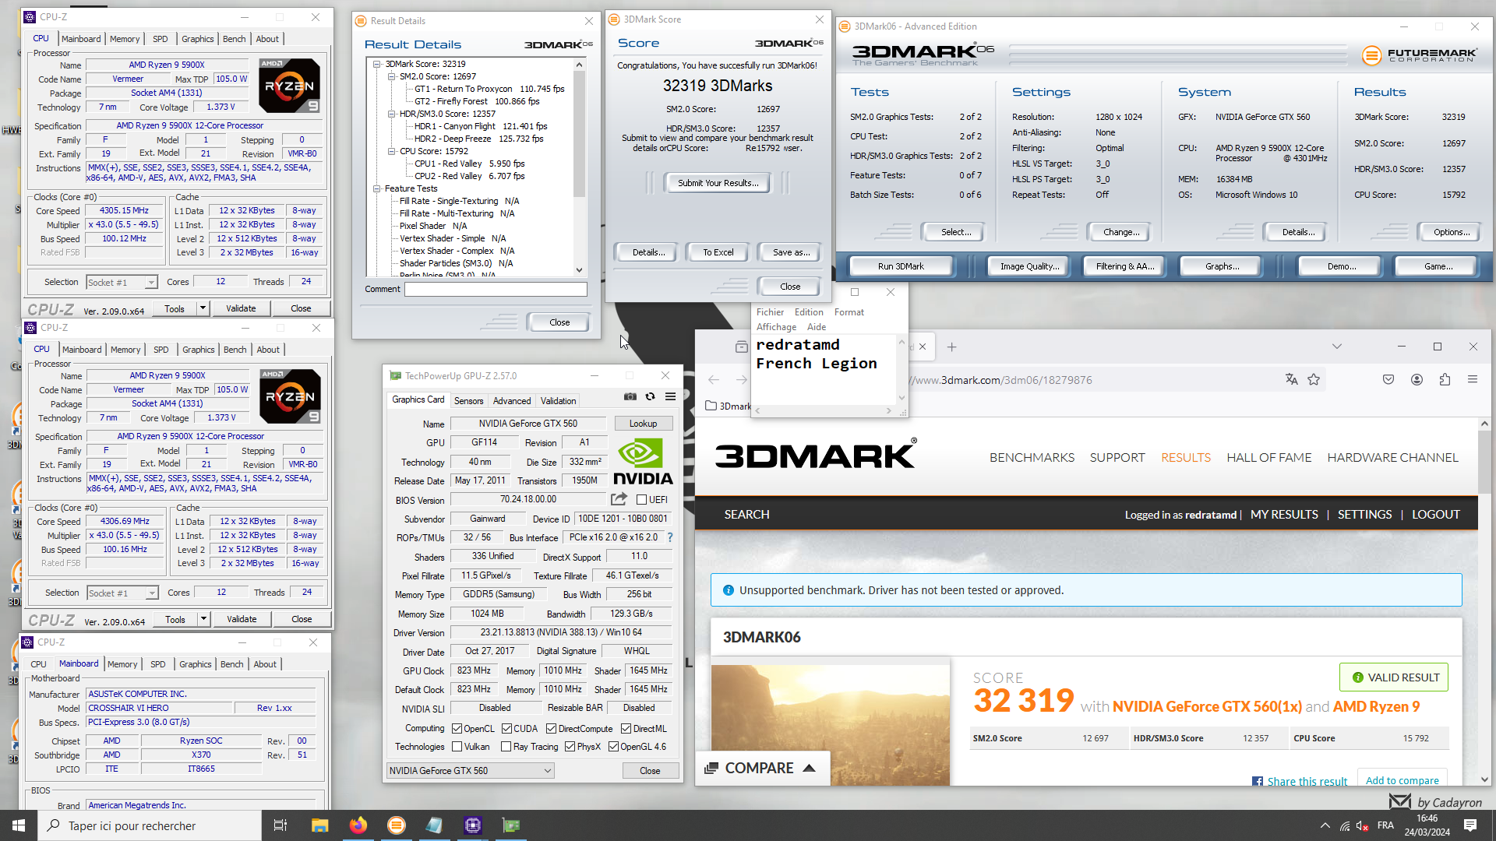Click the GPU-Z refresh icon
Viewport: 1496px width, 841px height.
[x=651, y=397]
